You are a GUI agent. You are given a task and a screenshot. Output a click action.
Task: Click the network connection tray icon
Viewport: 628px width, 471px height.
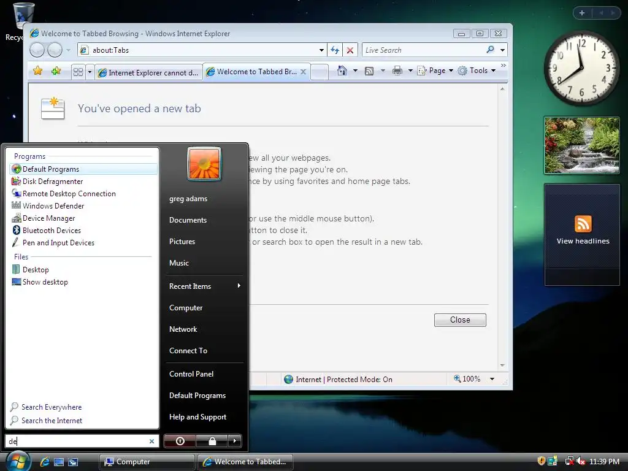pyautogui.click(x=569, y=461)
